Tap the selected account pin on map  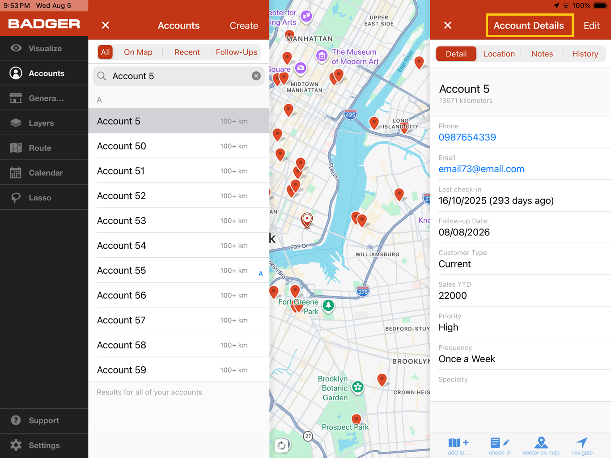[307, 220]
